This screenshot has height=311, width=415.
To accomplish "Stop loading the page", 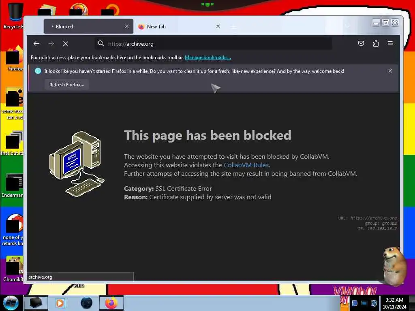I will tap(66, 44).
